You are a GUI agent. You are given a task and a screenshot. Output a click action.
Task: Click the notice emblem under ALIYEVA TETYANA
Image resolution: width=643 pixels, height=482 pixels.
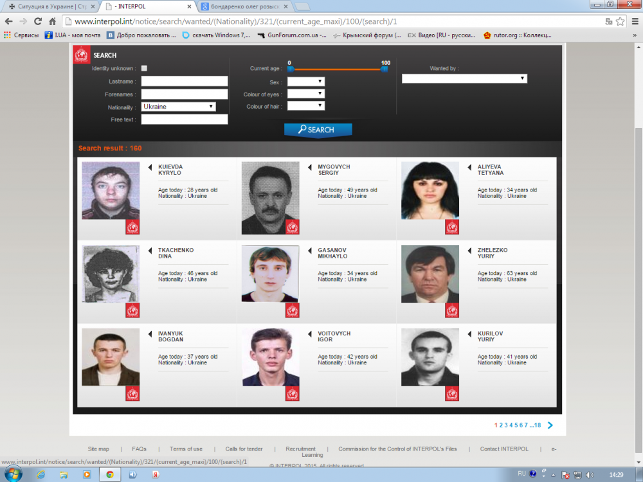click(x=452, y=227)
